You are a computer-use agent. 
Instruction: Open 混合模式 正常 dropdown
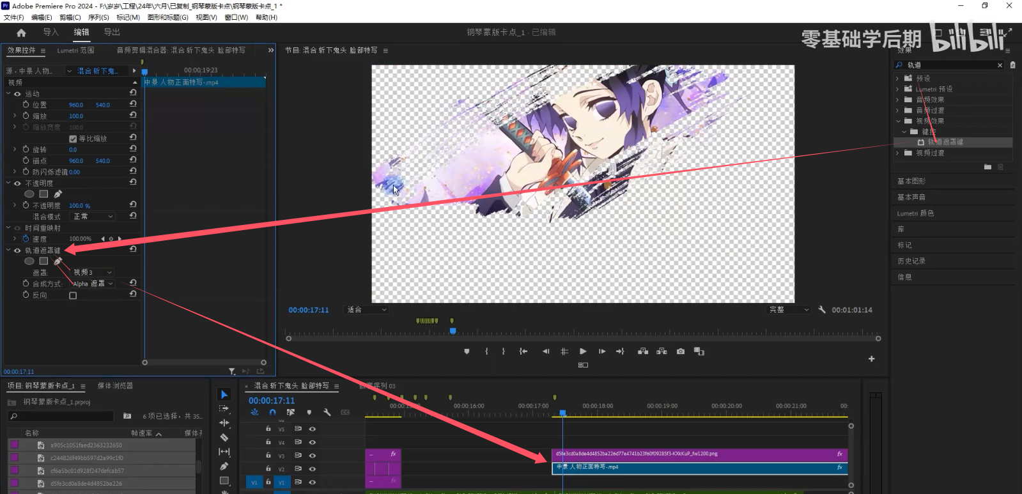point(93,217)
